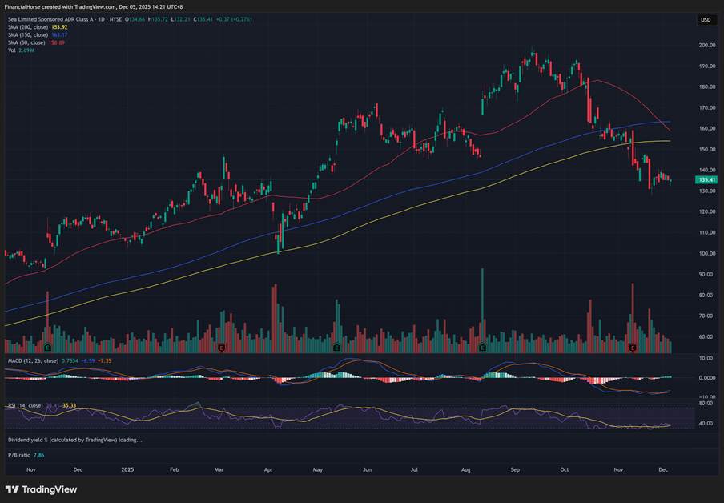Open the red earnings marker near March 2025

coord(222,348)
